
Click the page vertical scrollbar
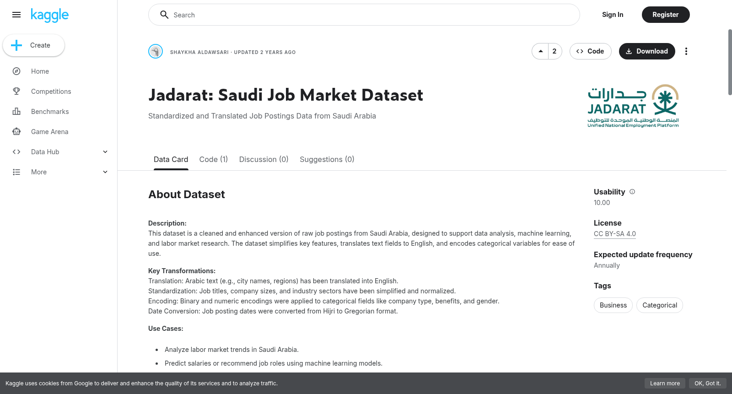coord(730,62)
